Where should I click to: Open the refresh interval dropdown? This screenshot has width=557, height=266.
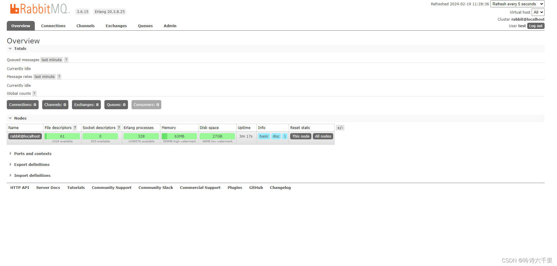pos(517,4)
